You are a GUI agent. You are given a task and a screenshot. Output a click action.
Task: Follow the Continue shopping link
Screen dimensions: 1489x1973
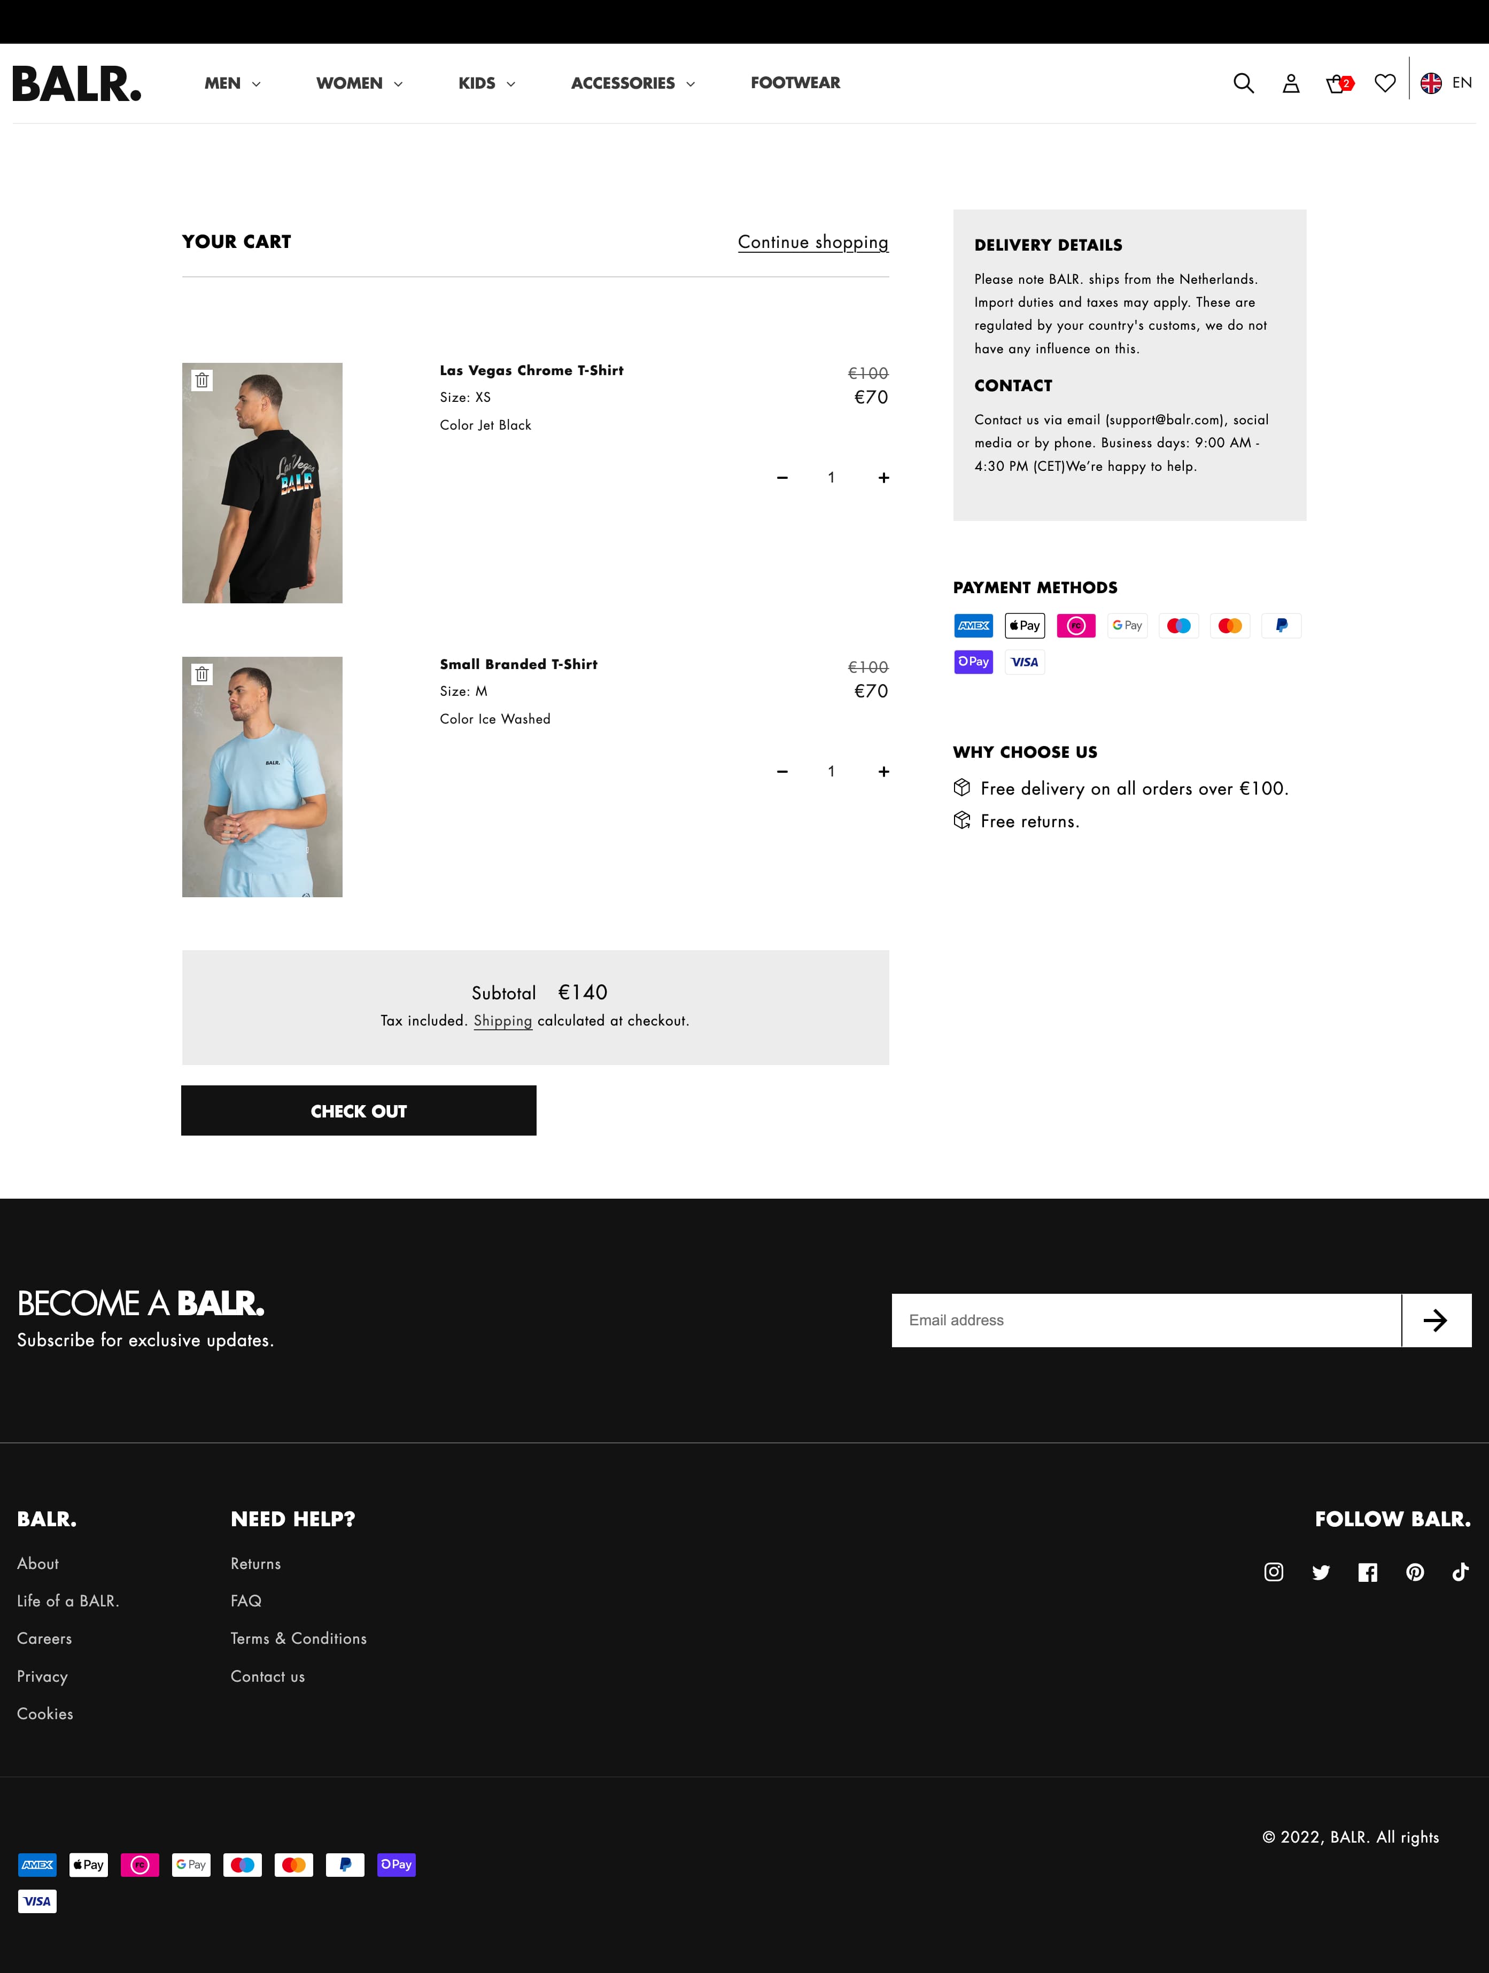[x=813, y=243]
